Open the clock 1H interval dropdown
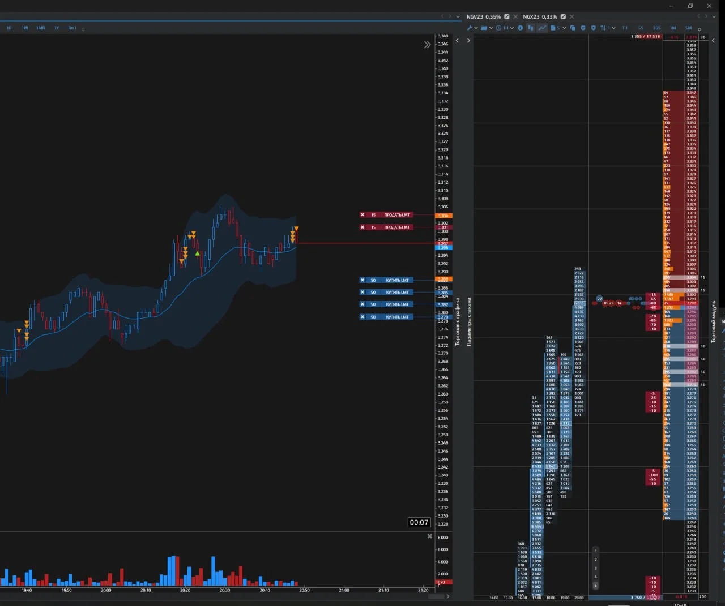Image resolution: width=725 pixels, height=606 pixels. coord(505,28)
